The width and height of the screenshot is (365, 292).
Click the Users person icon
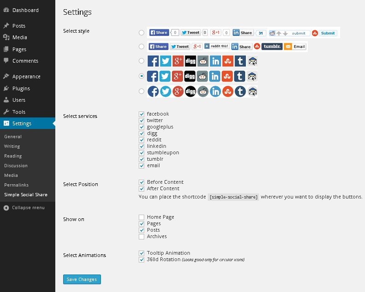coord(6,100)
